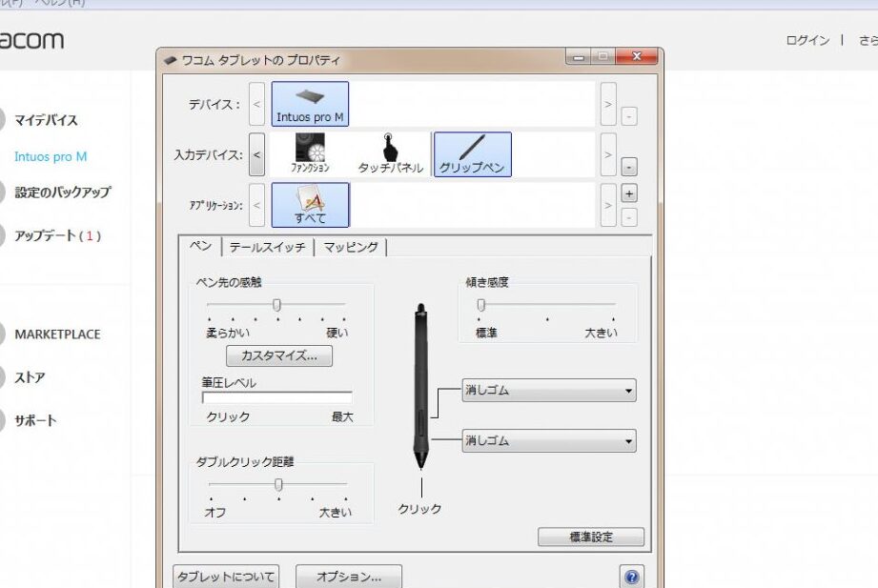Click the カスタマイズ... button

279,355
